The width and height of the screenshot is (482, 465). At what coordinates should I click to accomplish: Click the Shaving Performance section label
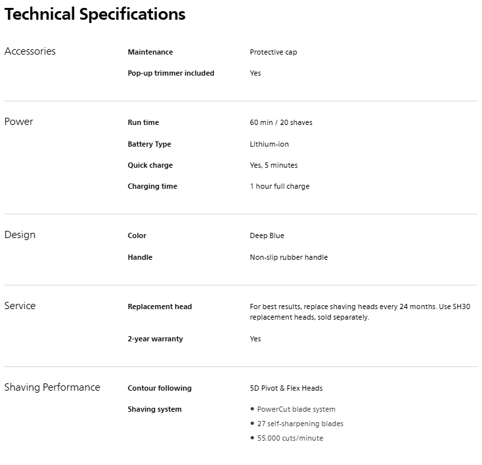point(53,387)
